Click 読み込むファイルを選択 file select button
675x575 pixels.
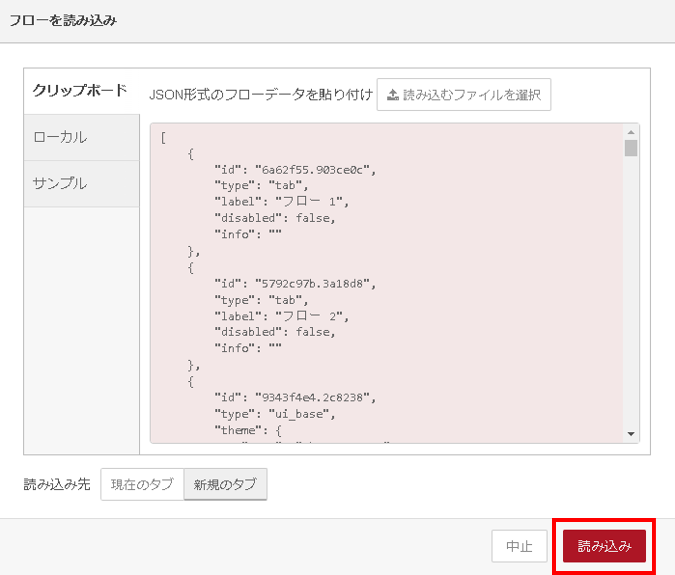(x=463, y=95)
